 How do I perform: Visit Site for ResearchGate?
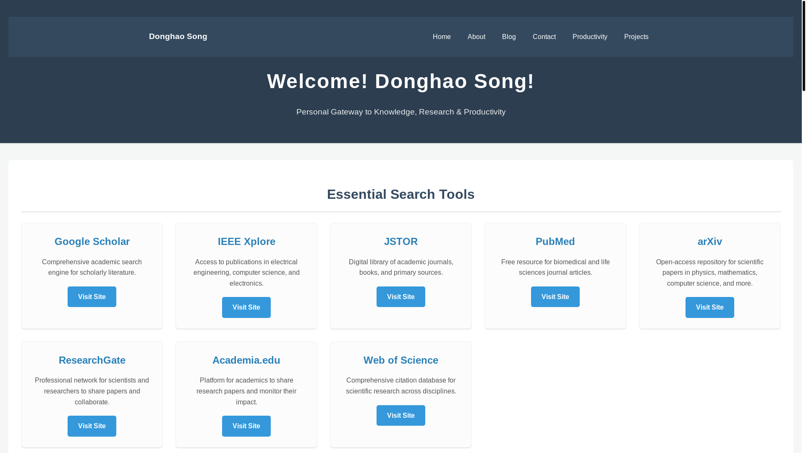tap(92, 426)
